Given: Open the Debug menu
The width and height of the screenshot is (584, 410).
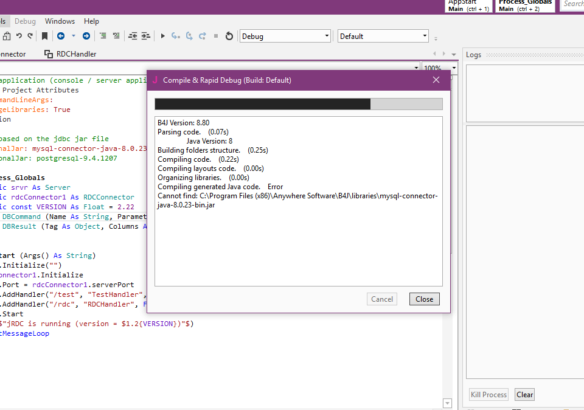Looking at the screenshot, I should (25, 21).
